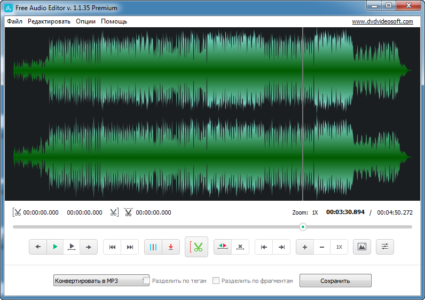
Task: Click the cover art picture icon
Action: tap(362, 247)
